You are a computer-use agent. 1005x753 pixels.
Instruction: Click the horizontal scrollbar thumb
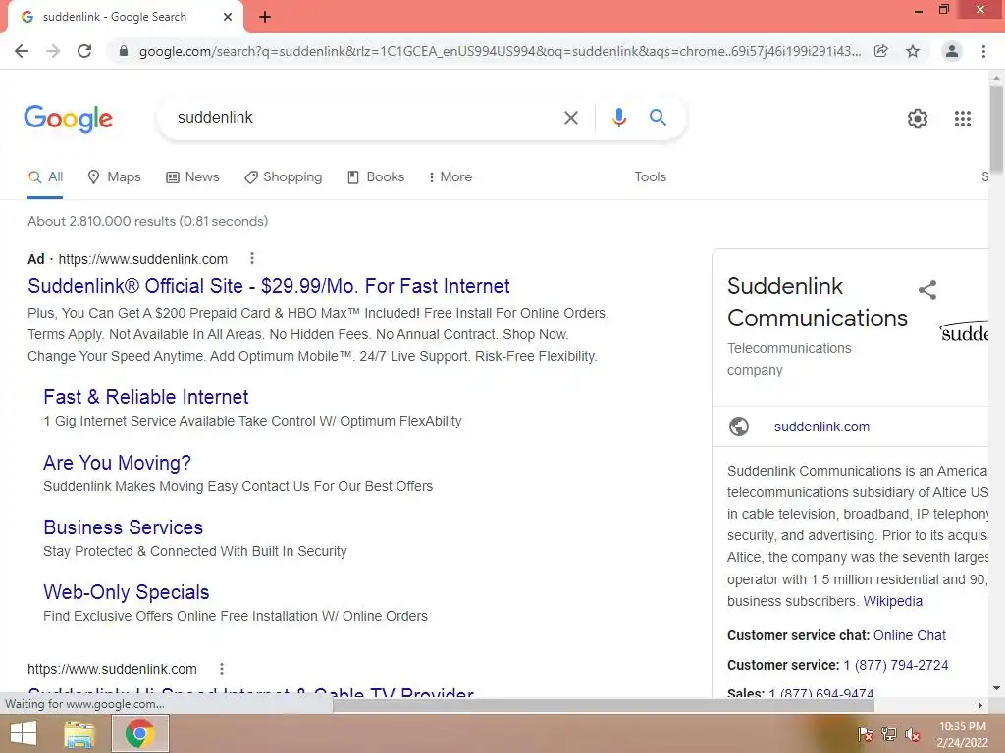pos(604,705)
